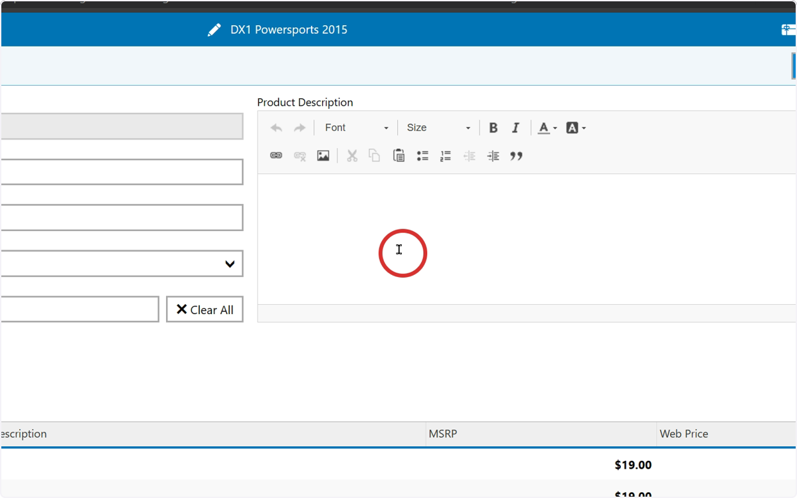Paste as text with the clipboard icon
This screenshot has height=498, width=797.
pyautogui.click(x=398, y=156)
